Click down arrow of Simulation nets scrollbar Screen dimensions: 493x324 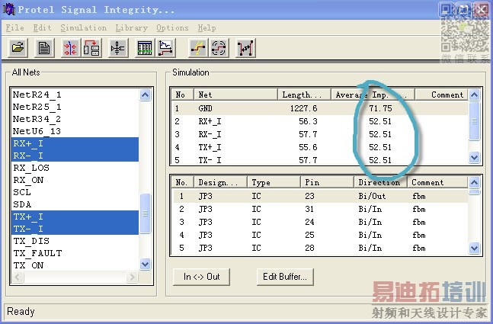pyautogui.click(x=474, y=157)
